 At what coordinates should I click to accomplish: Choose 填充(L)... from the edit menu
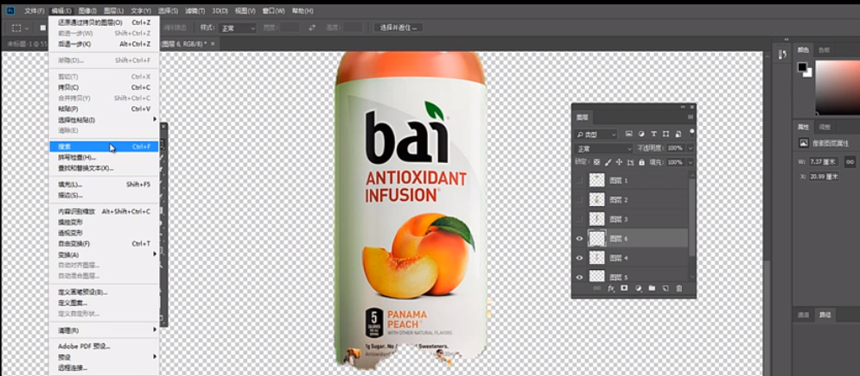(104, 185)
